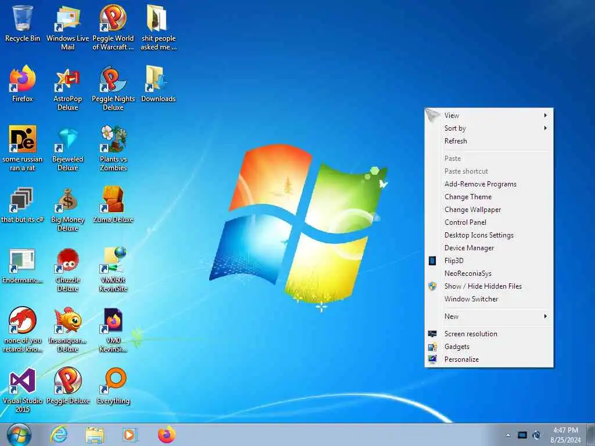Choose Refresh in the context menu
This screenshot has width=595, height=446.
[x=489, y=141]
